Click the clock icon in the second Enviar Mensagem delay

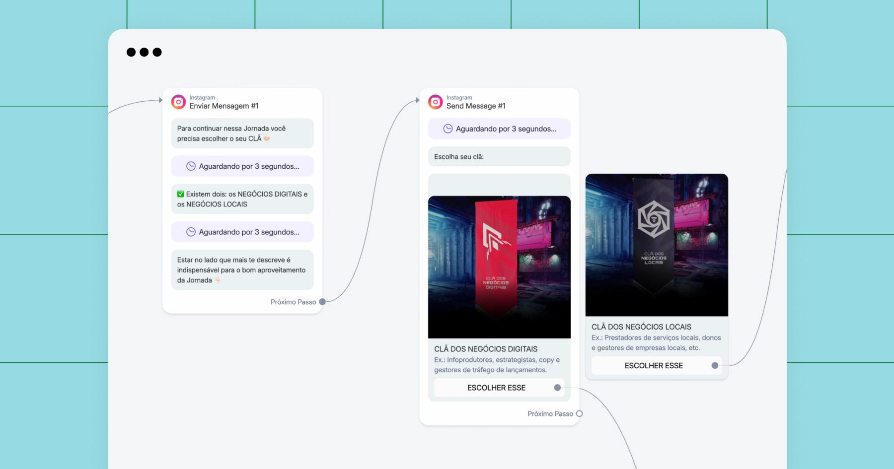click(191, 232)
